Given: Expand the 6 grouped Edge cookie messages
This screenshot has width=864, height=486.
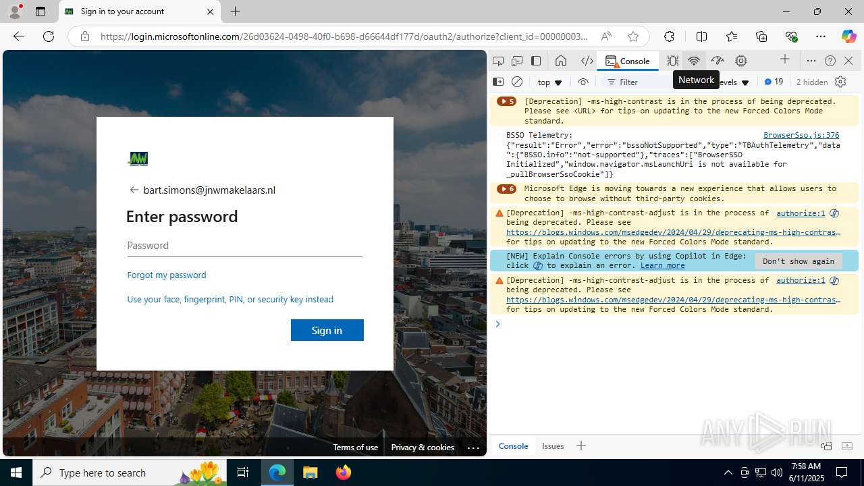Looking at the screenshot, I should (506, 189).
